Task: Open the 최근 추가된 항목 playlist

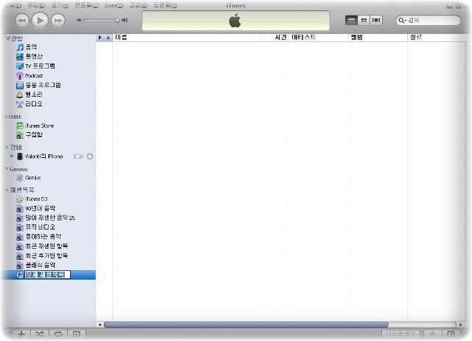Action: coord(48,255)
